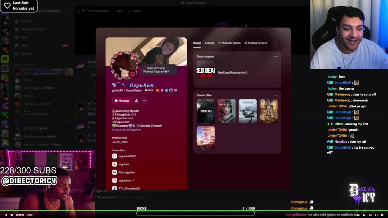Open Shop in the Discord sidebar

(24, 45)
